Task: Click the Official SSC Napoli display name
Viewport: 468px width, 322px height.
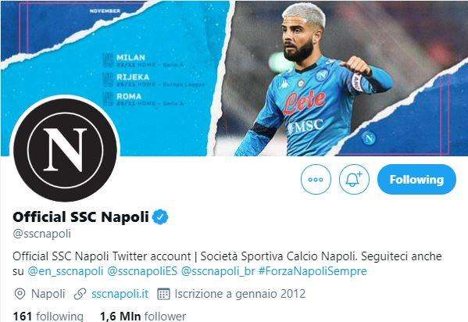Action: 80,216
